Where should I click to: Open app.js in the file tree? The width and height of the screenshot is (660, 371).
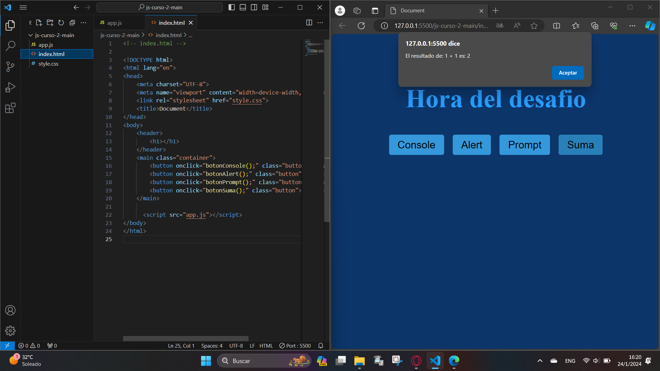(x=57, y=45)
